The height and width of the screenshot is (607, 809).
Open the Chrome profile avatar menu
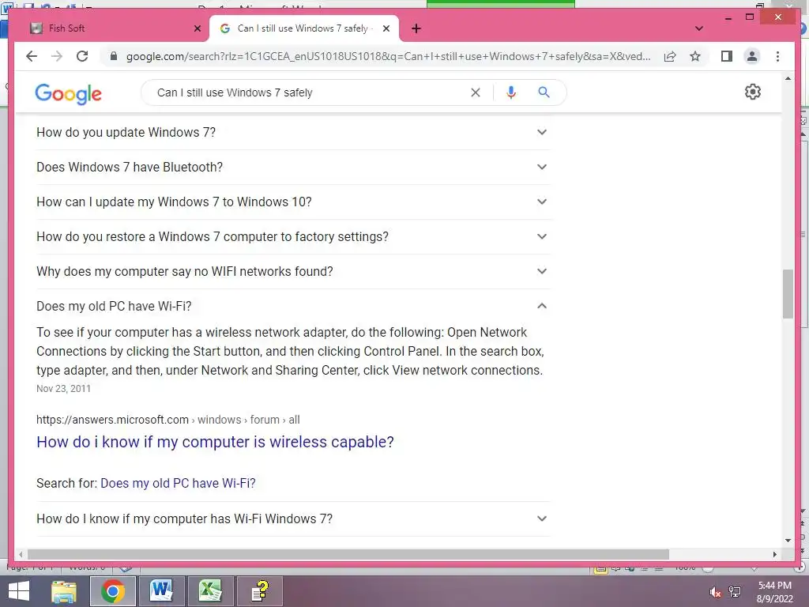click(x=752, y=56)
